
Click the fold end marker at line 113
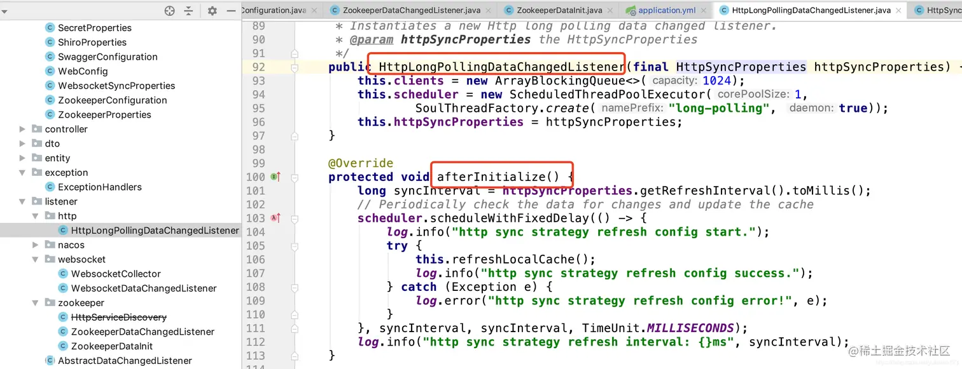tap(295, 355)
